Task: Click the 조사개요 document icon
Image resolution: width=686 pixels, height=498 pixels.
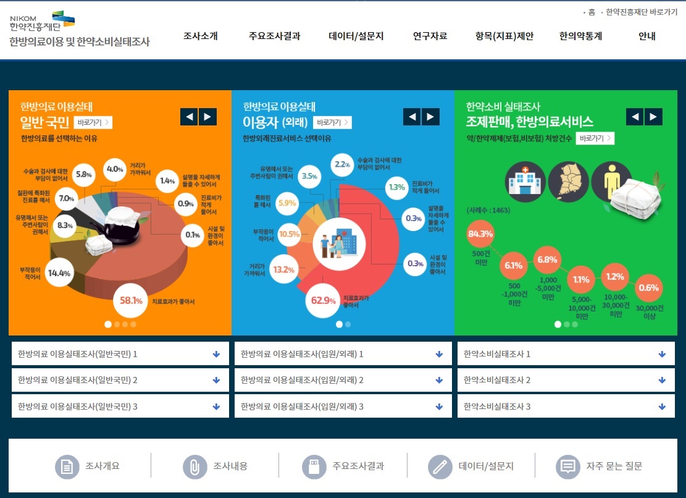Action: [x=67, y=466]
